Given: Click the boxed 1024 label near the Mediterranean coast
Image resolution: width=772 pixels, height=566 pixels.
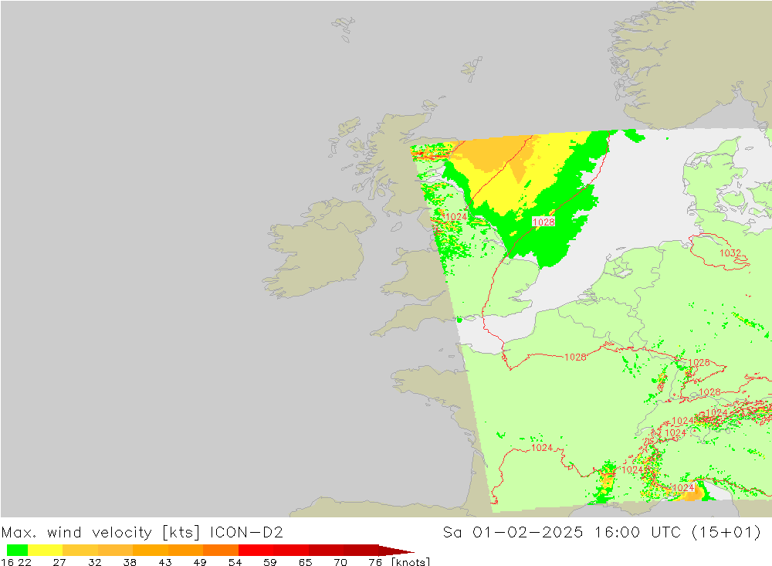Looking at the screenshot, I should point(683,488).
